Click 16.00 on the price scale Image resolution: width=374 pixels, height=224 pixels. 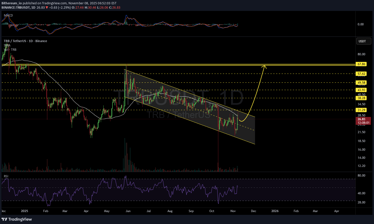click(x=361, y=150)
